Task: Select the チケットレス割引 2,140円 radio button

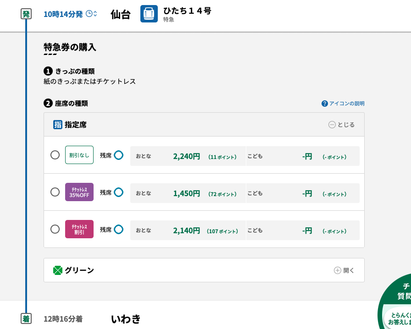Action: point(55,229)
